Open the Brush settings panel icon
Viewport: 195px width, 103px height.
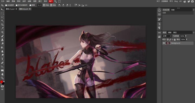(x=159, y=19)
